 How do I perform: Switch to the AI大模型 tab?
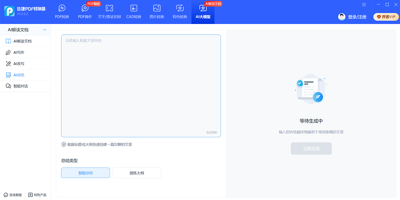pos(203,12)
